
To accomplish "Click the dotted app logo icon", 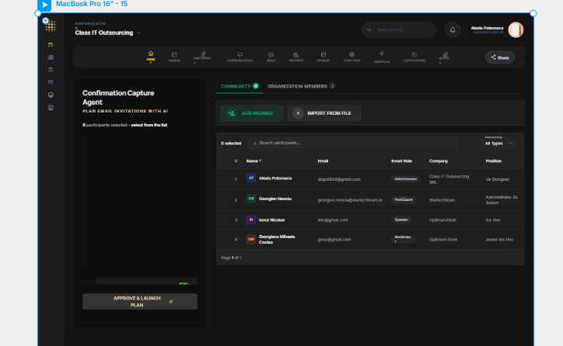I will click(x=51, y=26).
